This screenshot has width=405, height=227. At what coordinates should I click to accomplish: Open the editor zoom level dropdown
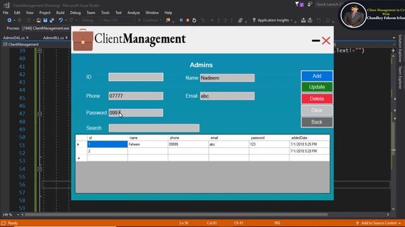coord(18,214)
